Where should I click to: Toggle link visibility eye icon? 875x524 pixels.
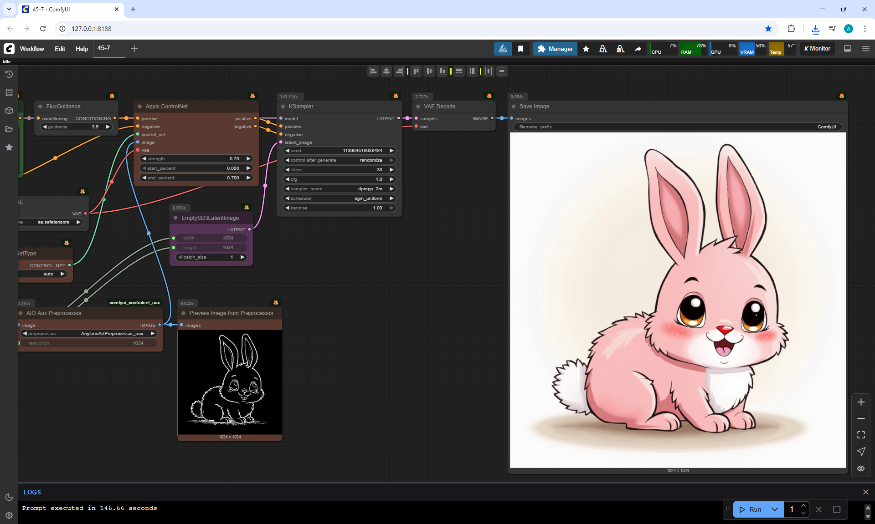861,468
